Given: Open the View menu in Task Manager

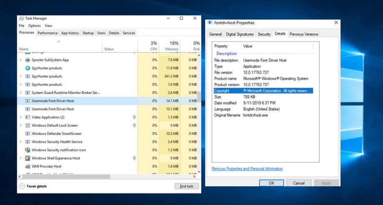Looking at the screenshot, I should click(x=48, y=26).
